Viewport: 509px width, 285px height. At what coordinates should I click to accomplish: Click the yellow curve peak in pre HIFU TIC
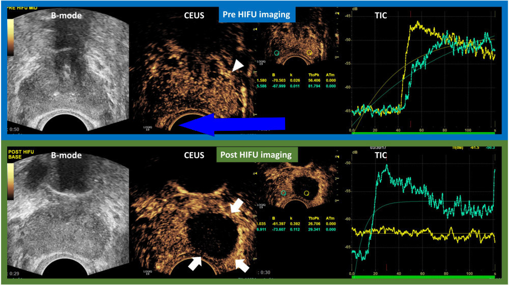click(418, 22)
